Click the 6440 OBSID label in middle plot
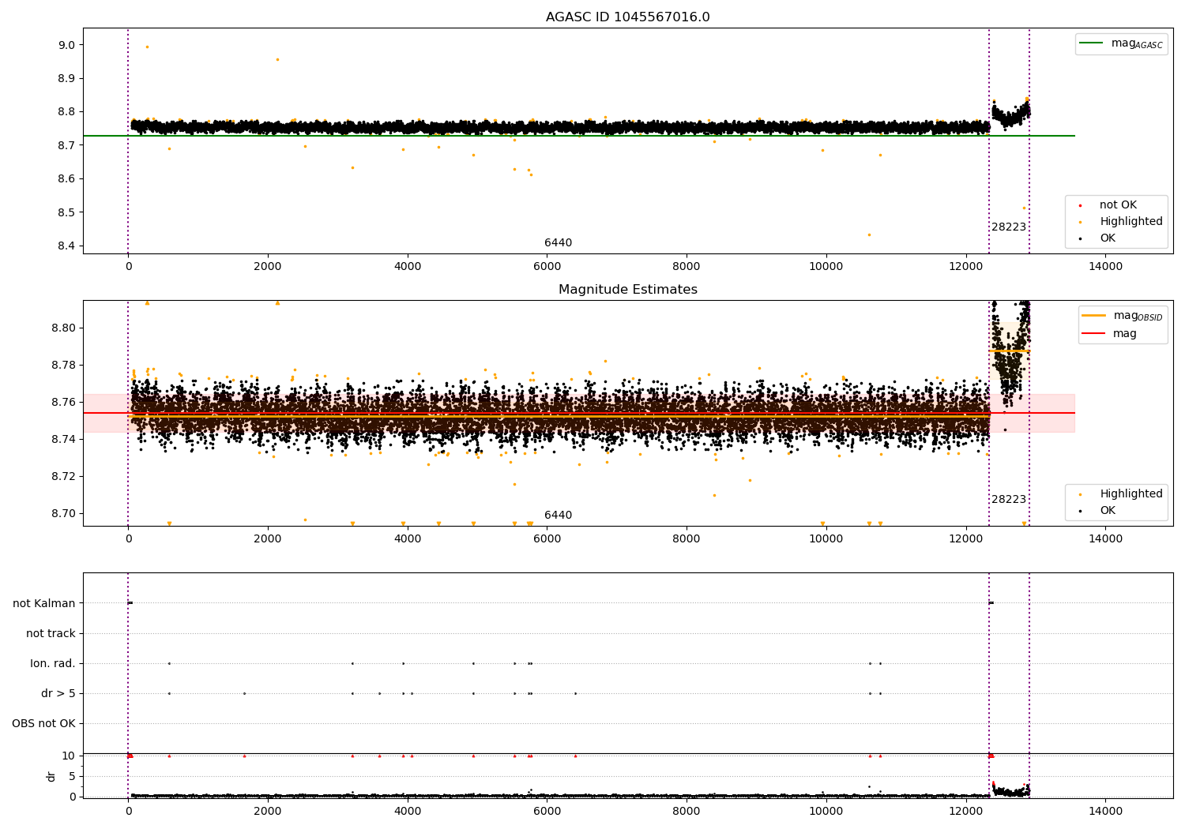Screen dimensions: 1185x829 [558, 516]
